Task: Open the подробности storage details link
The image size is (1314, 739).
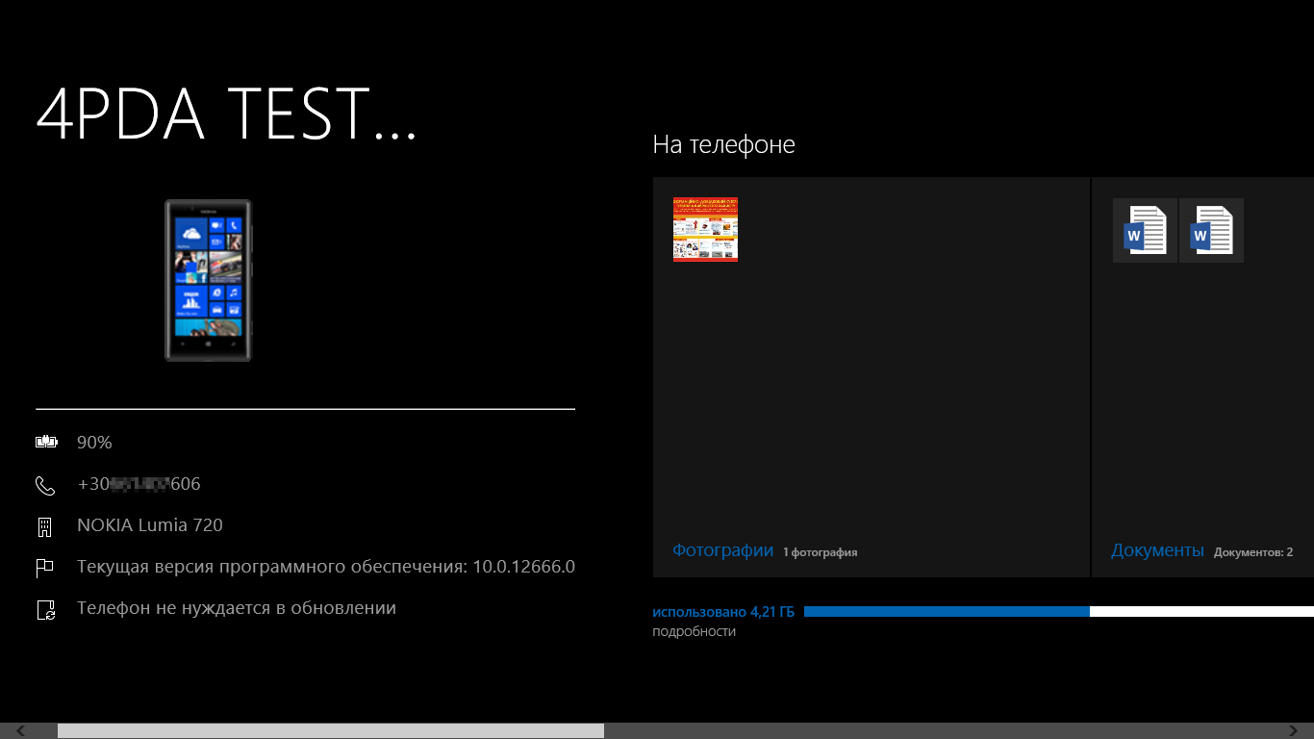Action: tap(694, 631)
